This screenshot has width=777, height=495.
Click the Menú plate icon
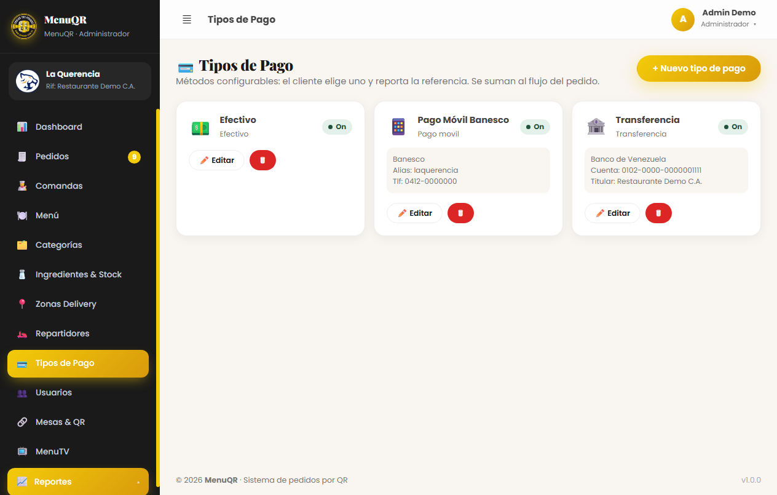tap(22, 215)
